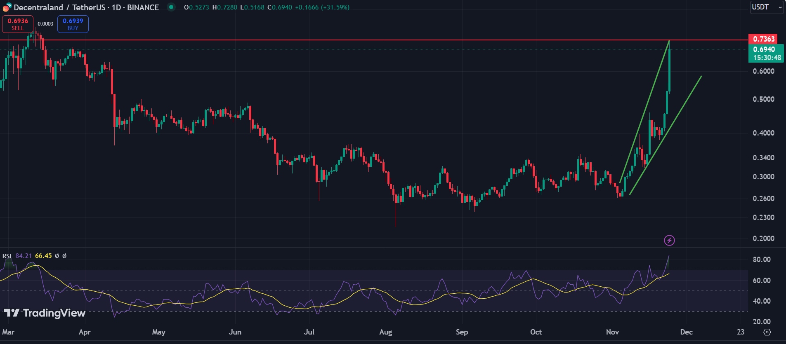The width and height of the screenshot is (786, 344).
Task: Click the May label on time axis
Action: (x=159, y=332)
